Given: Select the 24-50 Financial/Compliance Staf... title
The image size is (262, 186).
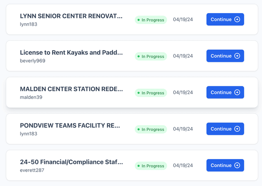Looking at the screenshot, I should pos(71,162).
